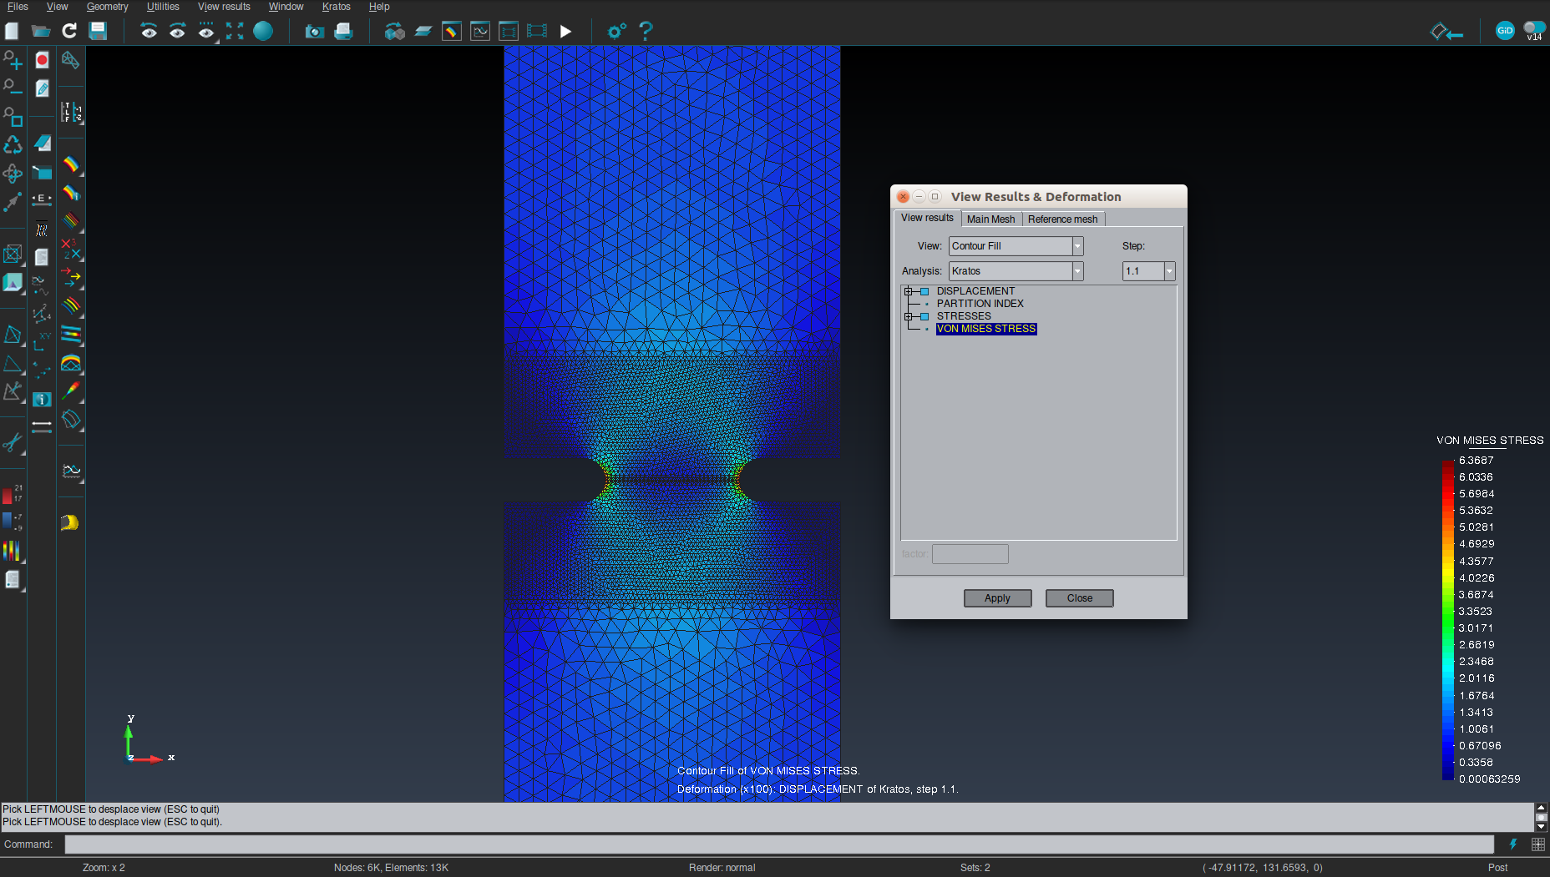Click the colored vector arrows icon
The image size is (1550, 877).
71,277
